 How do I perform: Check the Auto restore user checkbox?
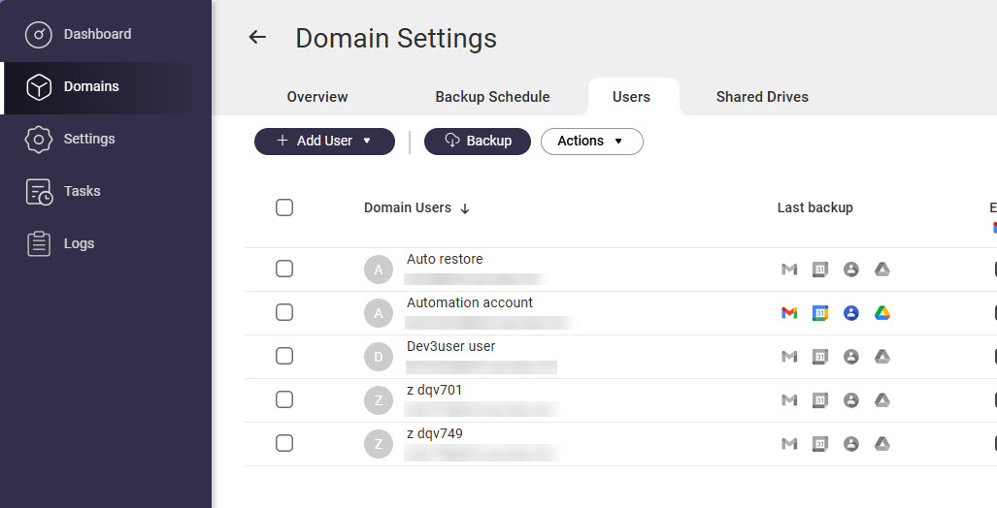pyautogui.click(x=284, y=269)
